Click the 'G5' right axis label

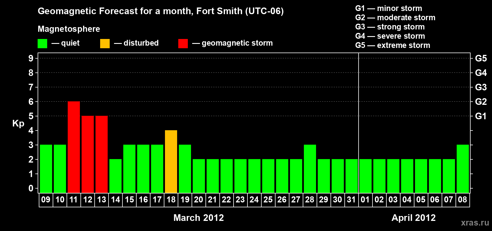(481, 58)
